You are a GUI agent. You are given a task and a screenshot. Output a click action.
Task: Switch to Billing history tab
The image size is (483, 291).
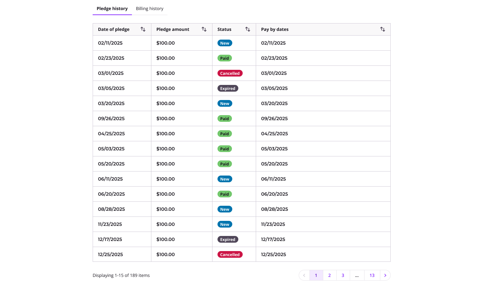[150, 9]
